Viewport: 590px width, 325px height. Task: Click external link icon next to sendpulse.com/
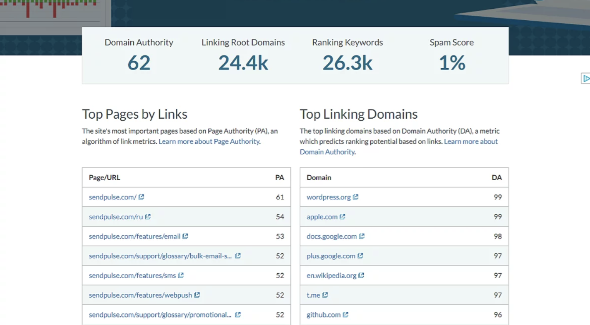tap(141, 197)
